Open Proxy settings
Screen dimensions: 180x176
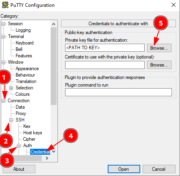pos(21,113)
